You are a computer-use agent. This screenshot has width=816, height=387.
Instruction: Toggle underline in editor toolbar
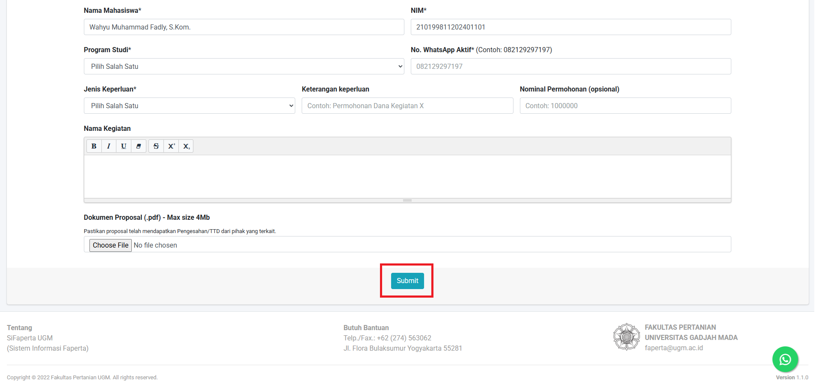pos(124,146)
